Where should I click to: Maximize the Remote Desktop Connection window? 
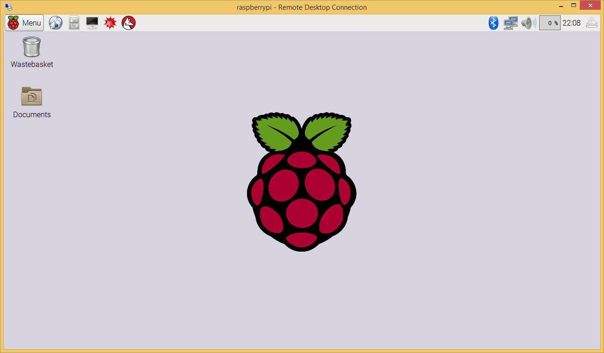click(574, 6)
